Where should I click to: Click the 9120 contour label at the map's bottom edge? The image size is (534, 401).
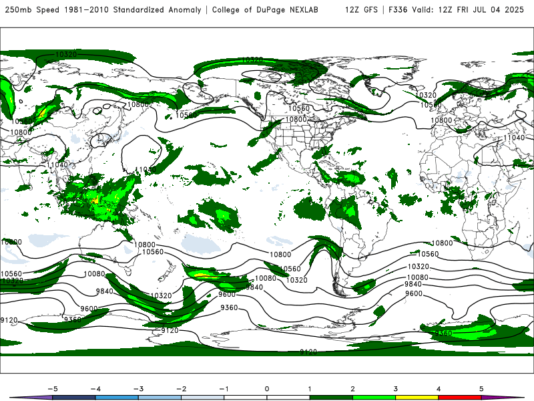click(308, 352)
